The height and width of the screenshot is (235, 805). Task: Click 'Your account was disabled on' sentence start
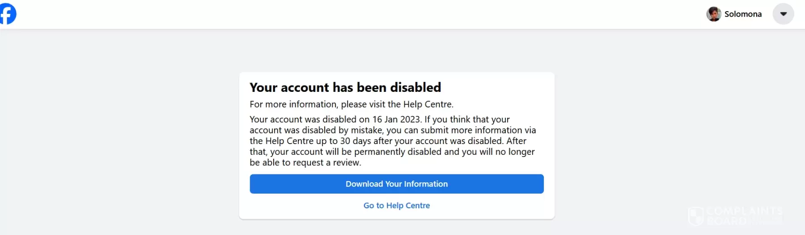(309, 120)
